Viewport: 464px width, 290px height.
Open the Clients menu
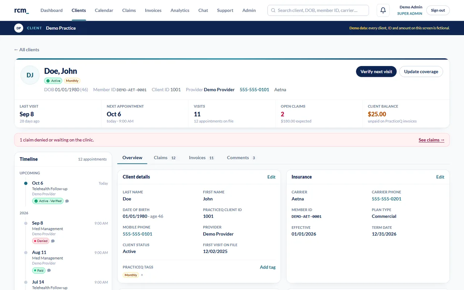tap(79, 10)
